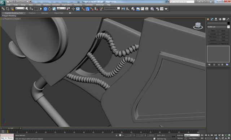Click the object color swatch
Viewport: 231px width, 140px height.
228,23
